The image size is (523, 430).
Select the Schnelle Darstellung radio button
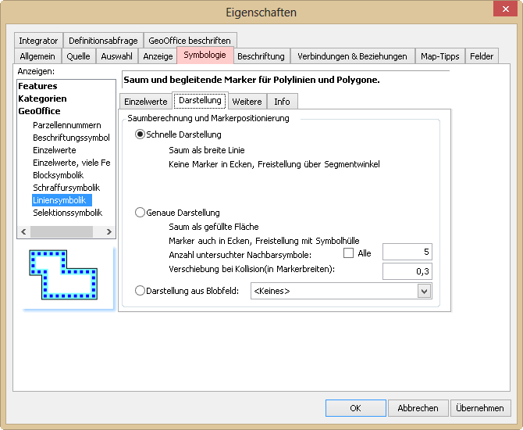[141, 134]
